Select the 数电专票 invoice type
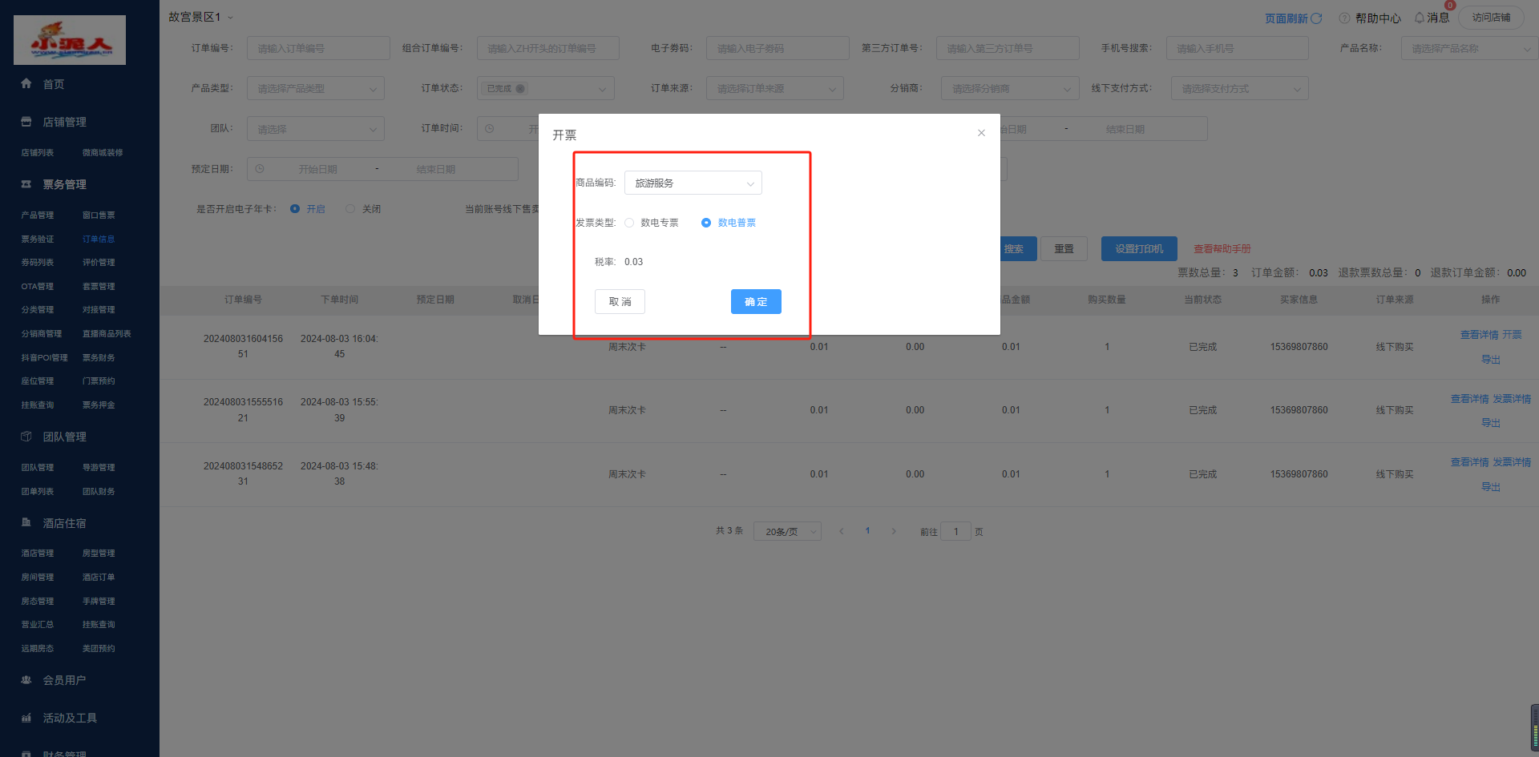Image resolution: width=1539 pixels, height=757 pixels. point(629,223)
